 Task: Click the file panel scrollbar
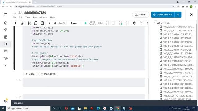click(196, 37)
